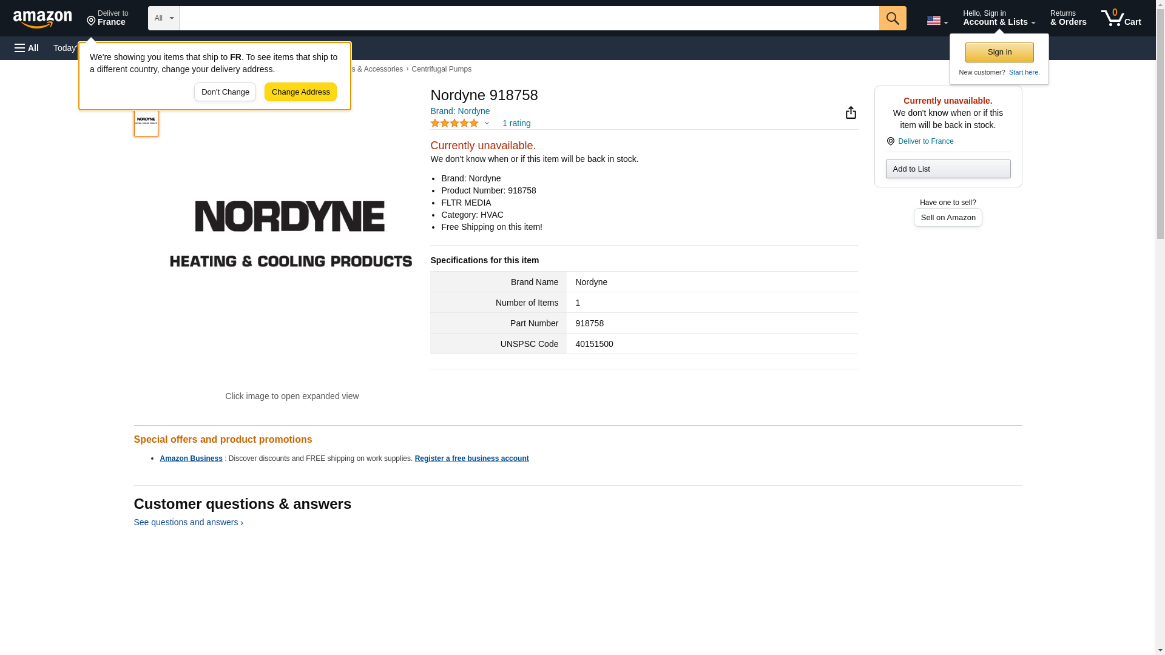Click the five-star rating icons
This screenshot has height=655, width=1165.
pos(454,123)
